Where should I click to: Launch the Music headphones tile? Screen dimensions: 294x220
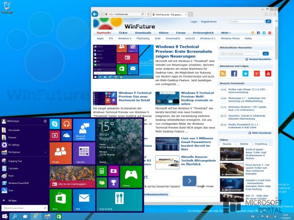[x=66, y=124]
